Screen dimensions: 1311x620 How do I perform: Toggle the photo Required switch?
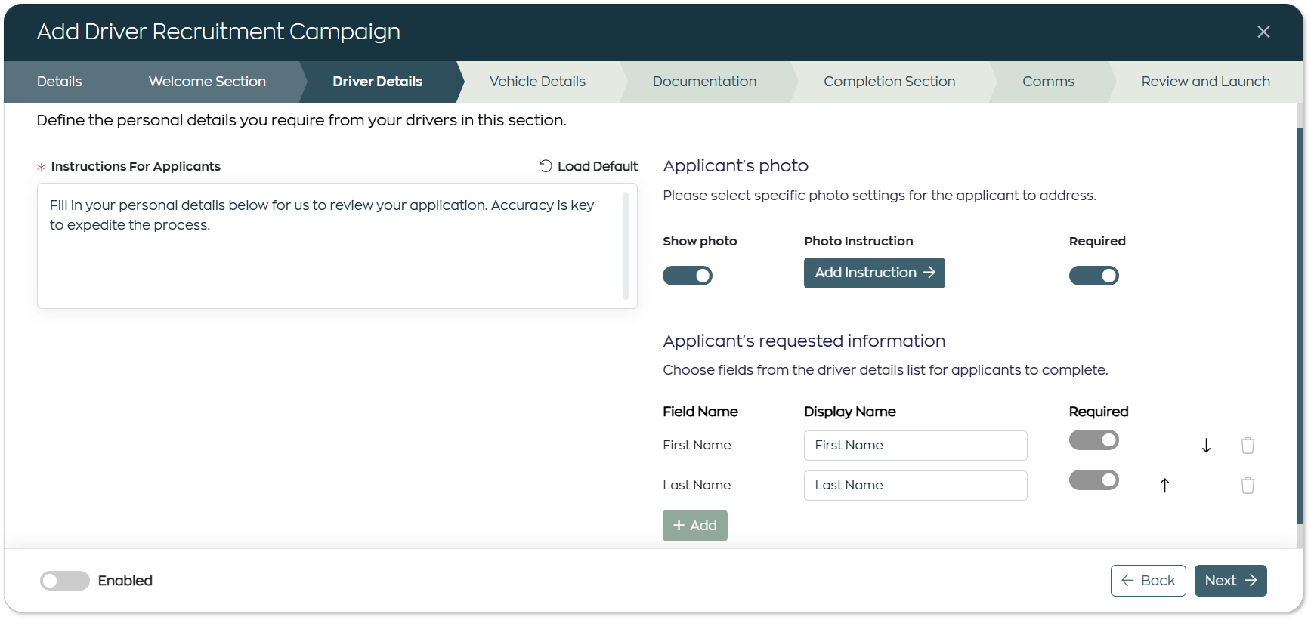1093,276
